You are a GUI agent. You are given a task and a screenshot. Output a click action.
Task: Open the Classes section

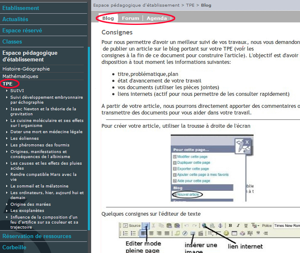click(12, 41)
